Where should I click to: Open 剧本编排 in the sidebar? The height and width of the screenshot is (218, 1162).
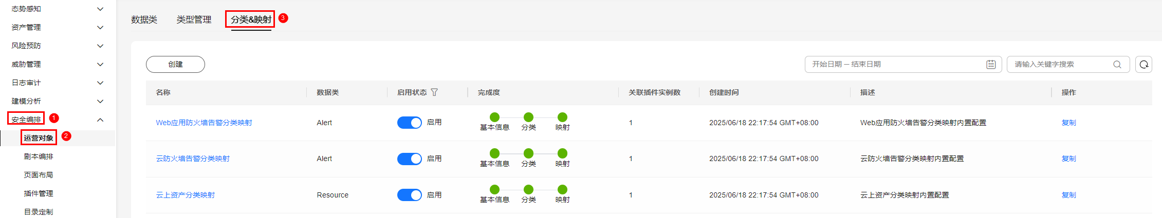(x=39, y=156)
